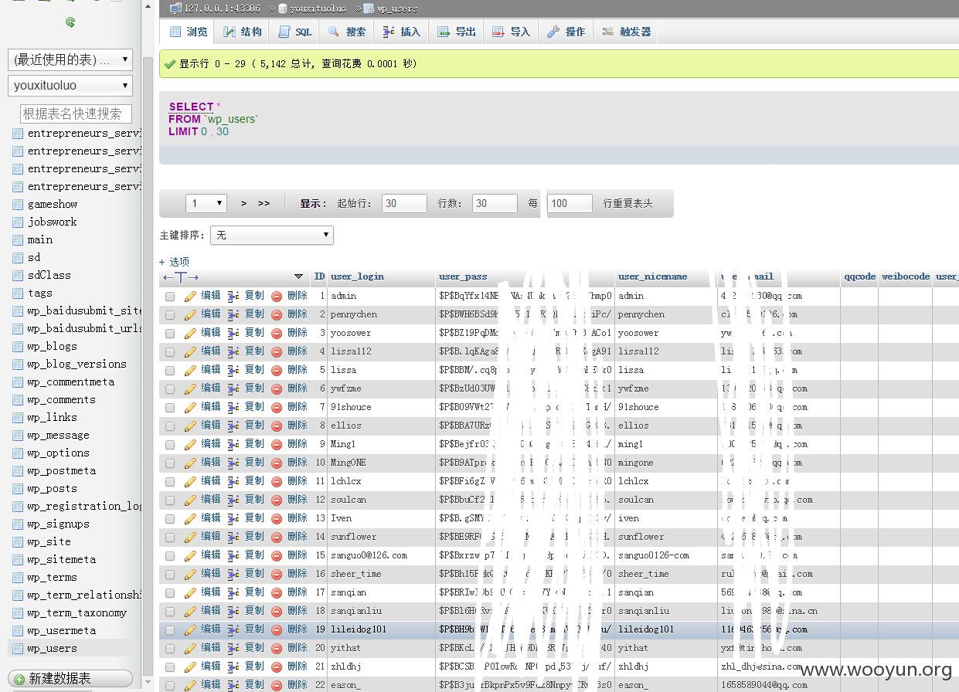Click the table name quick search field
This screenshot has height=692, width=959.
76,114
